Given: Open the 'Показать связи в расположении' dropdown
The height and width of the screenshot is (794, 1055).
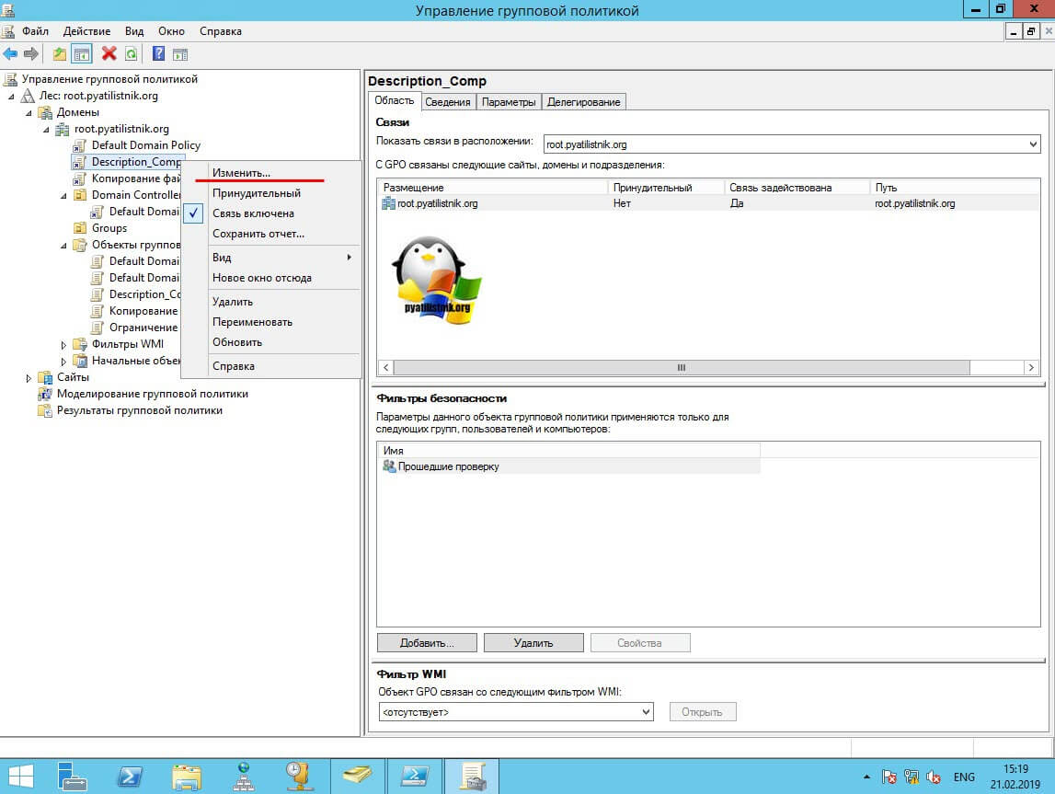Looking at the screenshot, I should pos(1033,144).
